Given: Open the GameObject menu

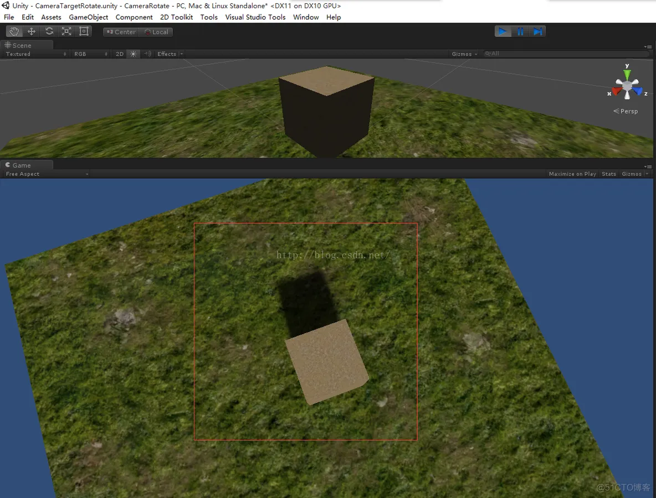Looking at the screenshot, I should pos(88,17).
